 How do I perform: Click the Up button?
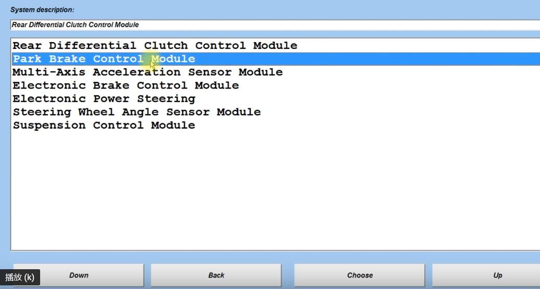pos(486,275)
